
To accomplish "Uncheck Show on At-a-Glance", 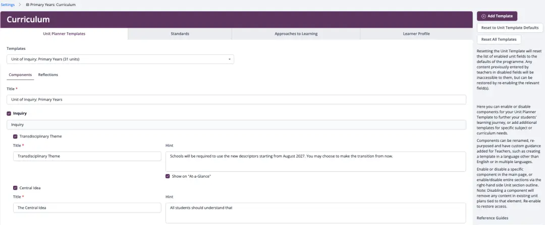I will [x=168, y=176].
